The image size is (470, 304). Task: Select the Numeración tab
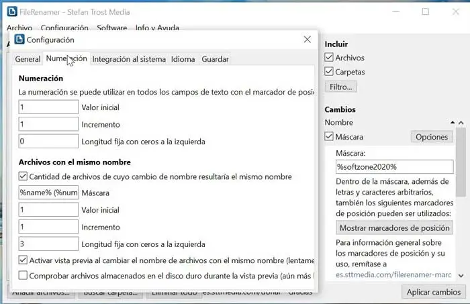coord(66,58)
